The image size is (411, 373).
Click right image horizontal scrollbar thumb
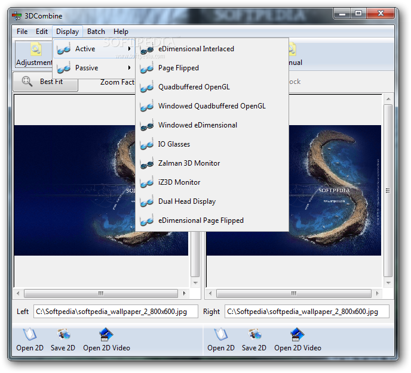click(x=293, y=293)
